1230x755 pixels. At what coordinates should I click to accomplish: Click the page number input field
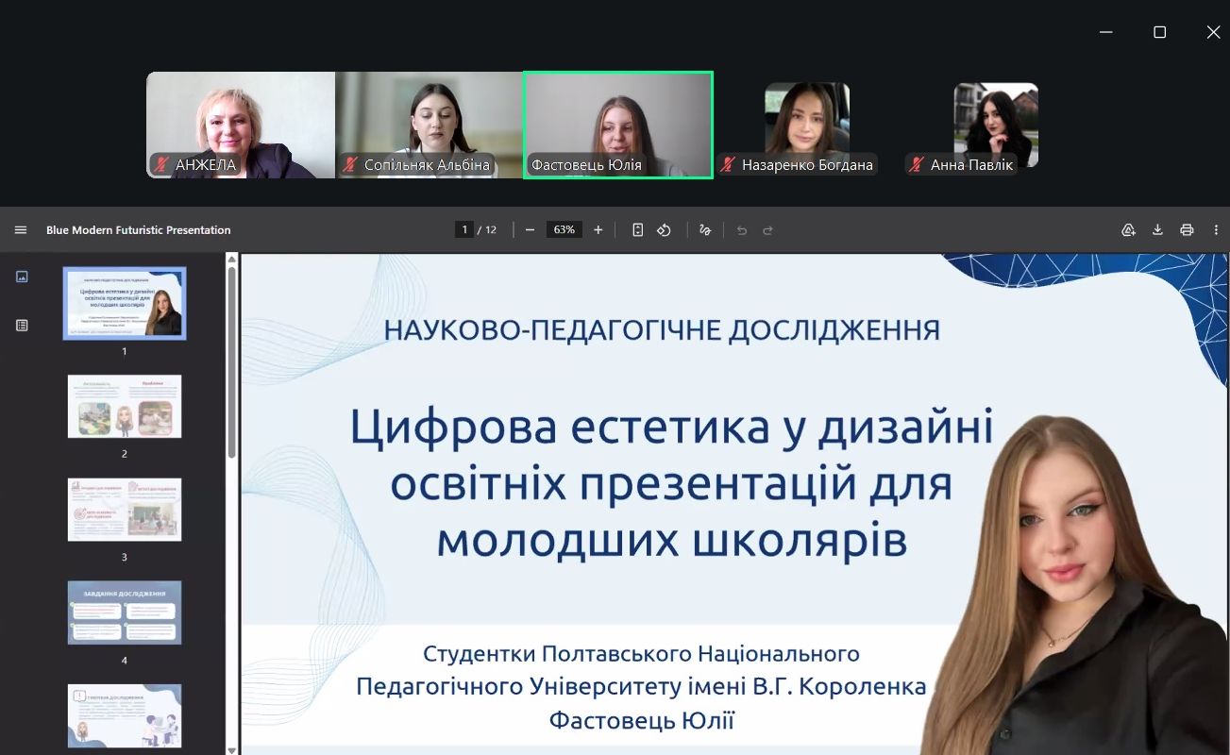click(463, 230)
